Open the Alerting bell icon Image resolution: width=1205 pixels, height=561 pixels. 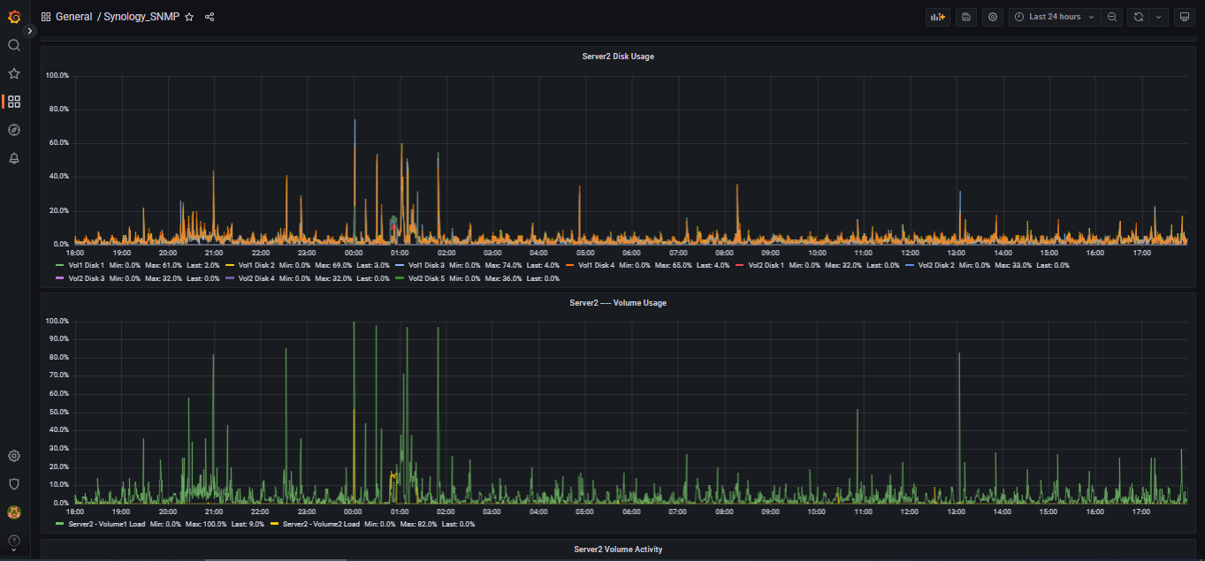coord(14,158)
